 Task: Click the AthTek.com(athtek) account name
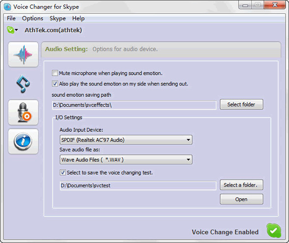pyautogui.click(x=53, y=30)
